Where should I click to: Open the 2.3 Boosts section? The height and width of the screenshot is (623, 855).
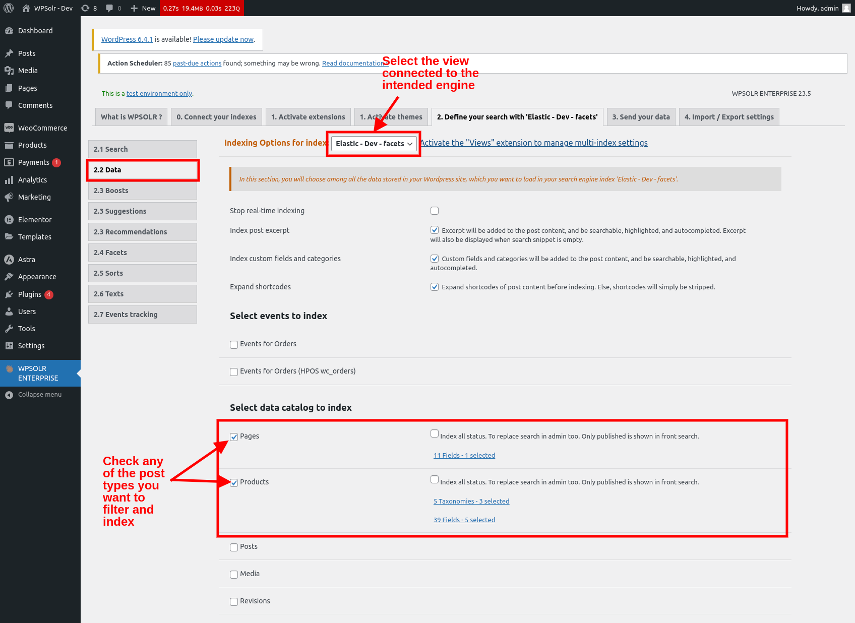pos(143,191)
